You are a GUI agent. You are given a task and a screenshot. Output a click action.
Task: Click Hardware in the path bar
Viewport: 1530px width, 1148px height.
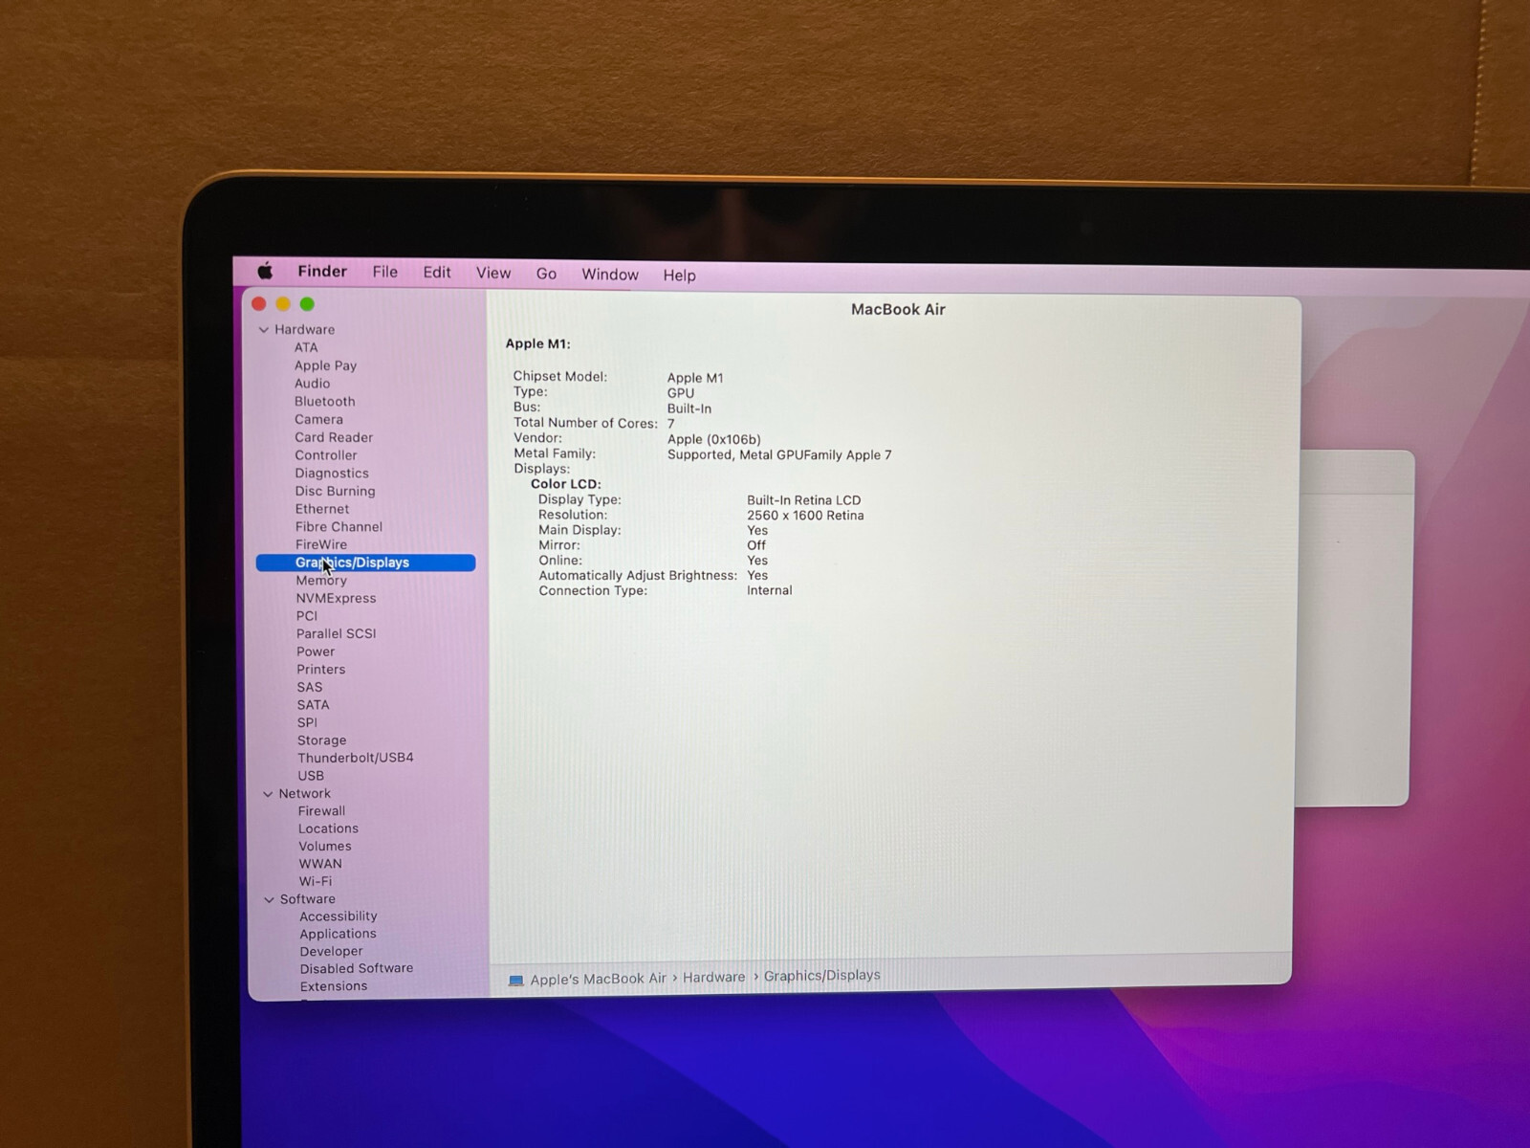coord(713,978)
